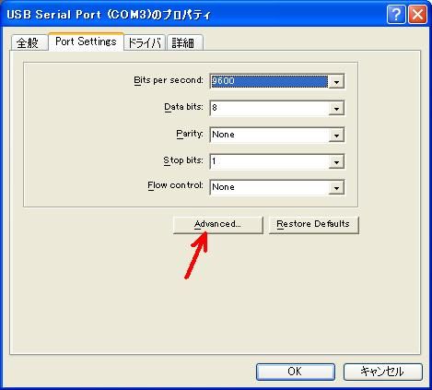Expand Parity dropdown arrow
Image resolution: width=432 pixels, height=390 pixels.
pyautogui.click(x=336, y=135)
